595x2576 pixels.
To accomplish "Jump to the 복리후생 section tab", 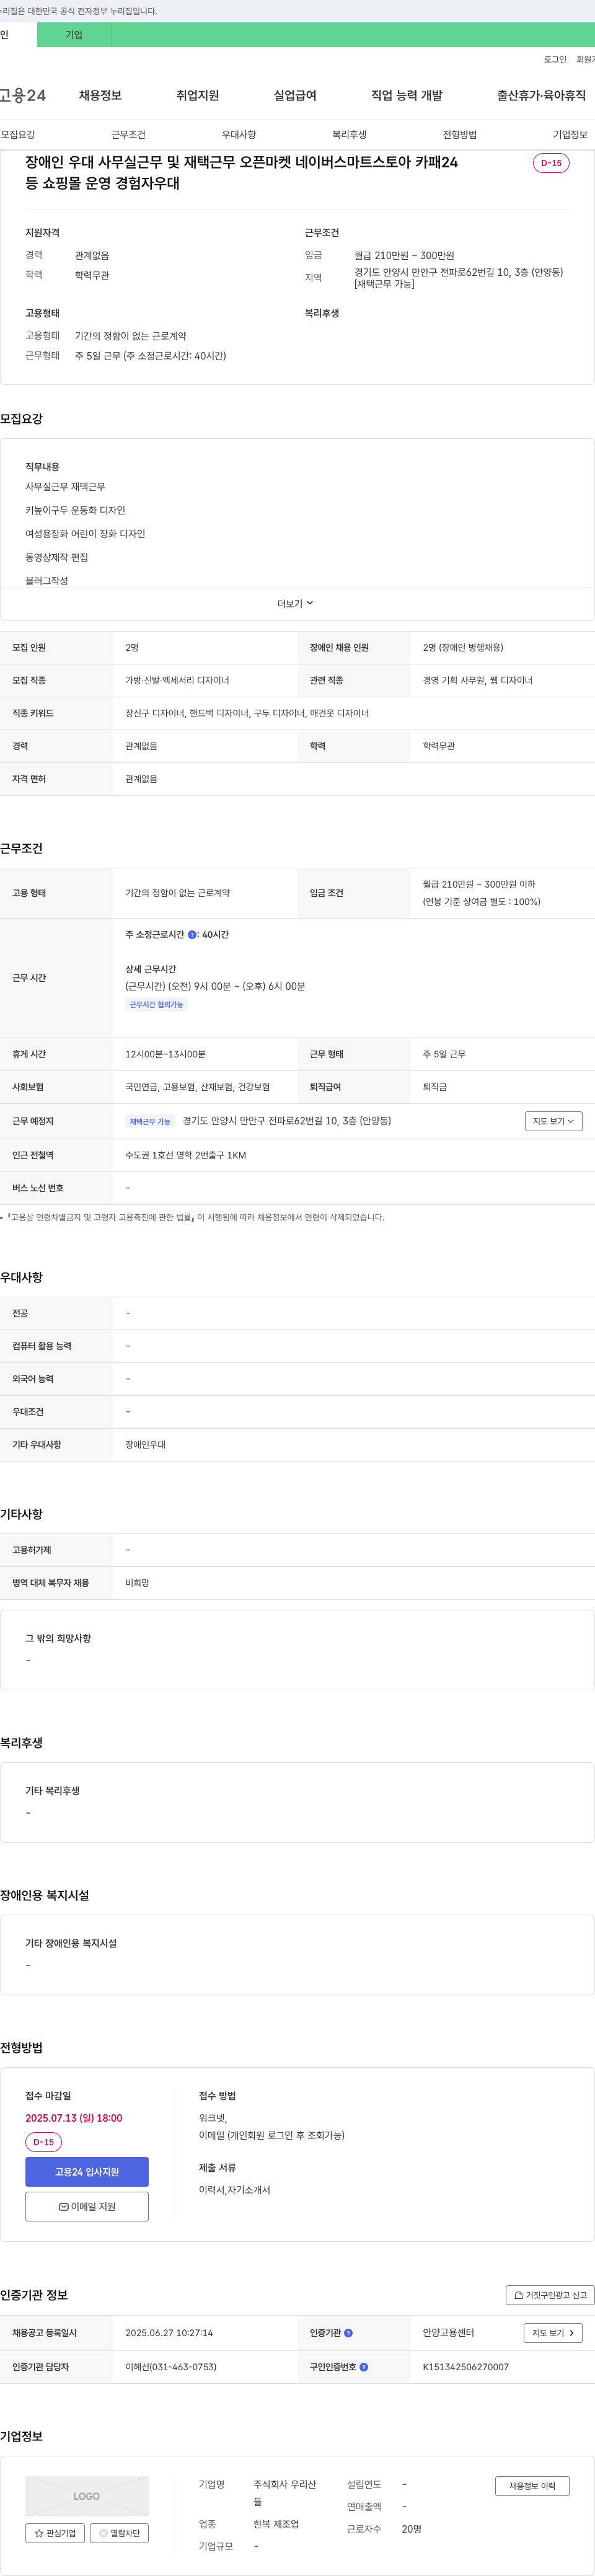I will pyautogui.click(x=349, y=134).
